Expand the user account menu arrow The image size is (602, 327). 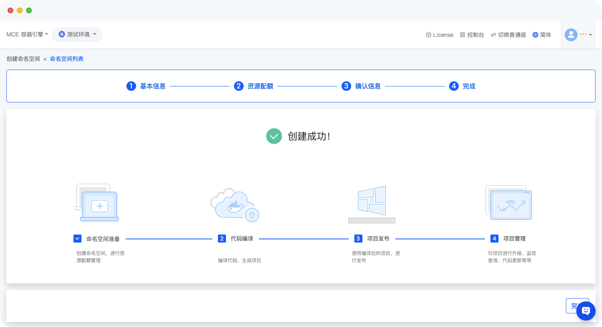point(590,35)
